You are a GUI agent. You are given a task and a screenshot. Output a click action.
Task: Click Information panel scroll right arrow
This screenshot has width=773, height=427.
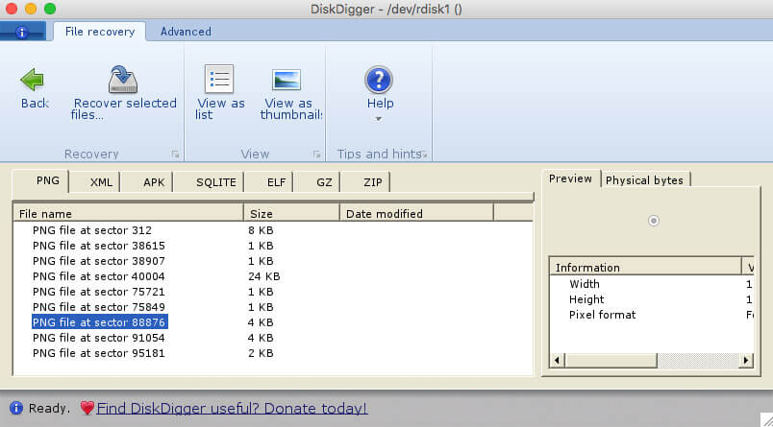(x=746, y=361)
